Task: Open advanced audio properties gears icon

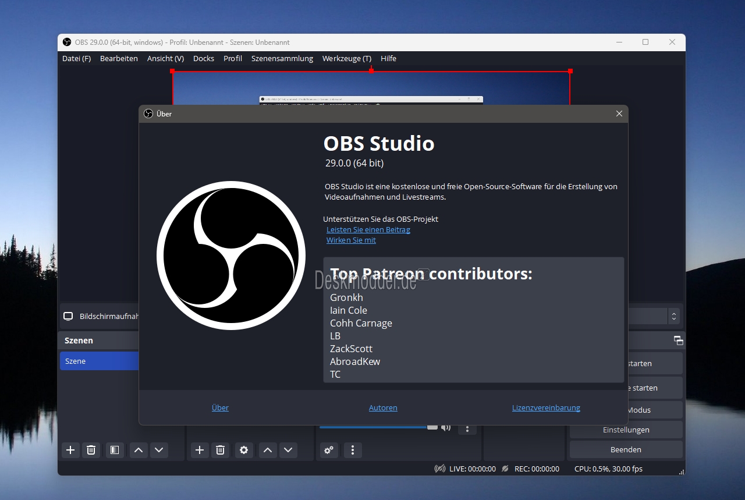Action: 329,450
